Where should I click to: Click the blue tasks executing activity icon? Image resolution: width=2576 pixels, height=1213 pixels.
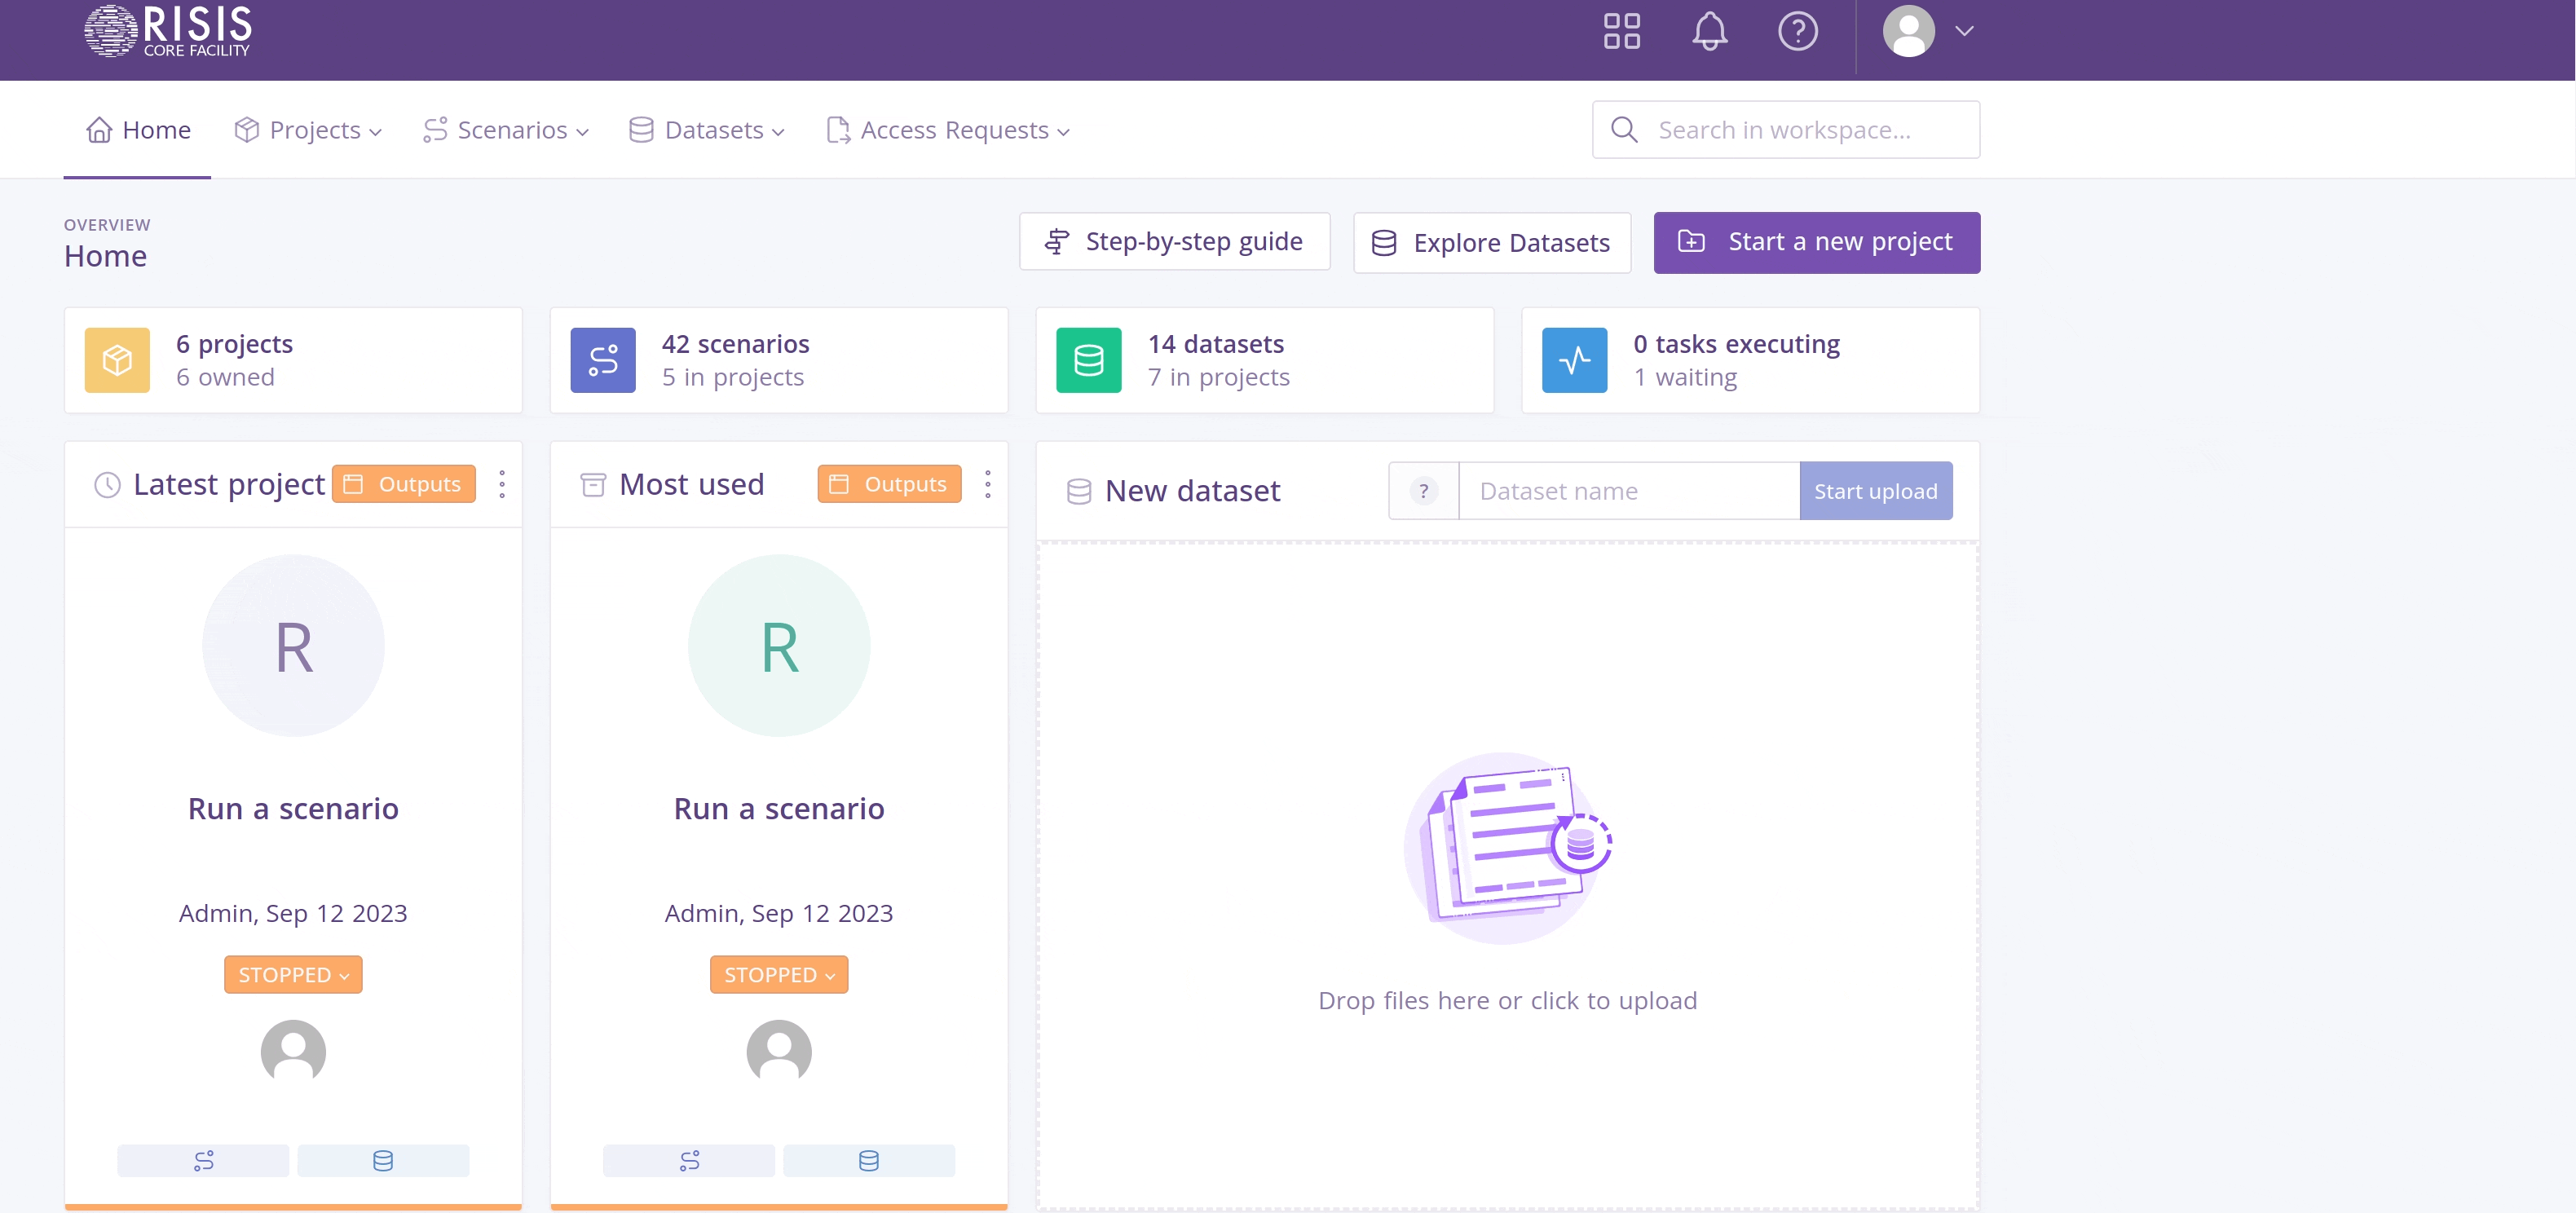tap(1574, 360)
